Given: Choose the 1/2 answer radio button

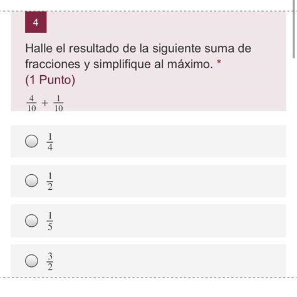Looking at the screenshot, I should tap(31, 180).
